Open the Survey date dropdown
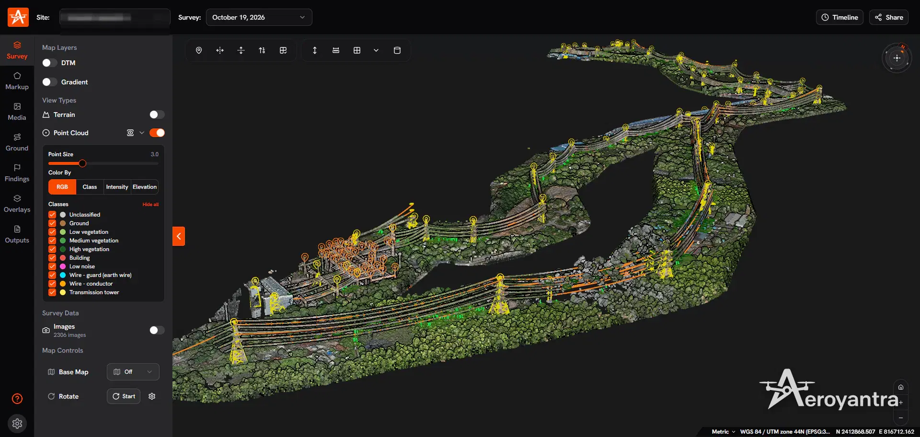Image resolution: width=920 pixels, height=437 pixels. pos(259,17)
